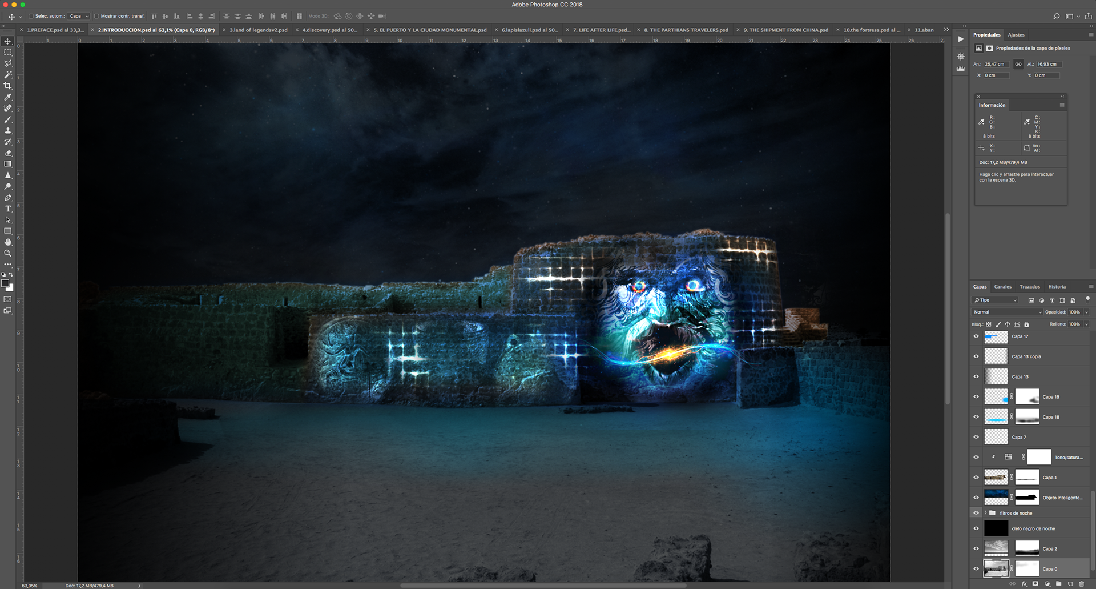1096x589 pixels.
Task: Open Relleno slider dropdown arrow
Action: coord(1086,324)
